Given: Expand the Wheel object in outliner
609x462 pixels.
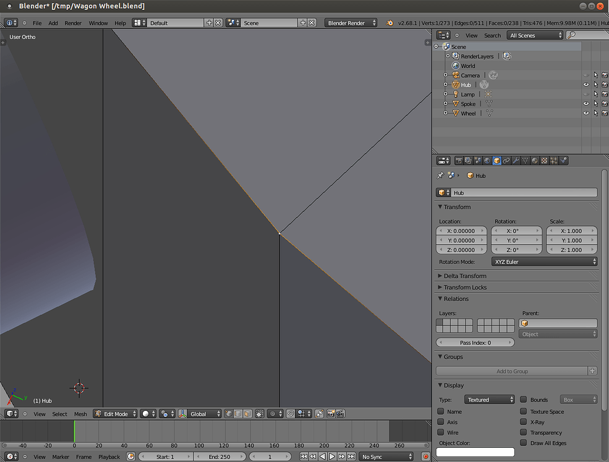Looking at the screenshot, I should click(446, 113).
